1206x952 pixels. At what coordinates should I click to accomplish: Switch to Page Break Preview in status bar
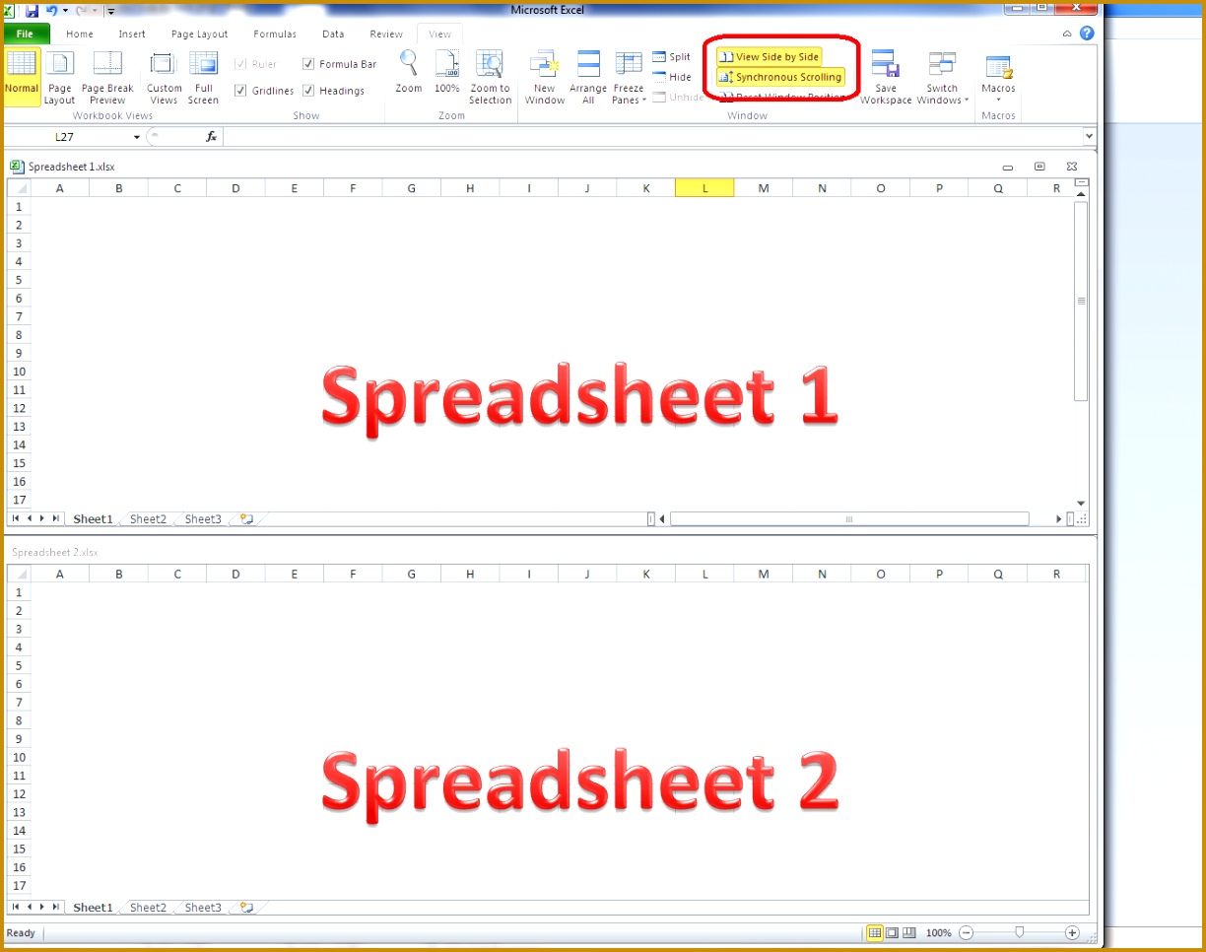pos(908,932)
